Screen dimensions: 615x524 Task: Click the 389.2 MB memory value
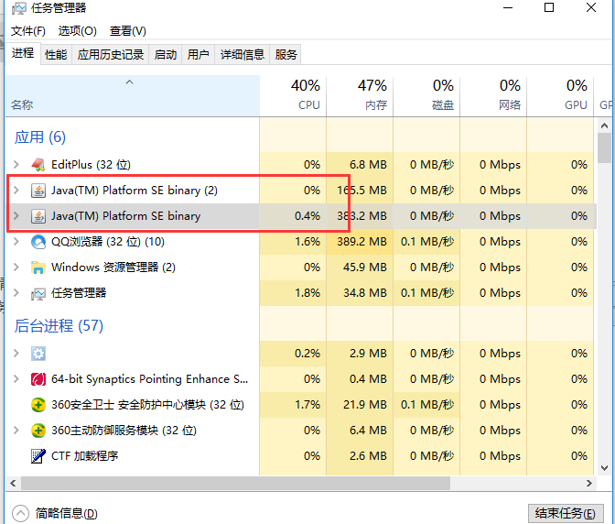(x=362, y=242)
